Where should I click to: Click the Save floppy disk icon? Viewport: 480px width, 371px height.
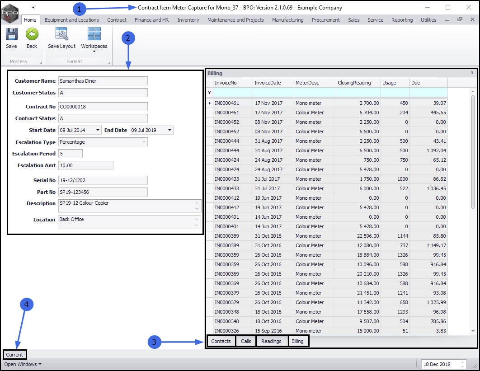click(11, 34)
